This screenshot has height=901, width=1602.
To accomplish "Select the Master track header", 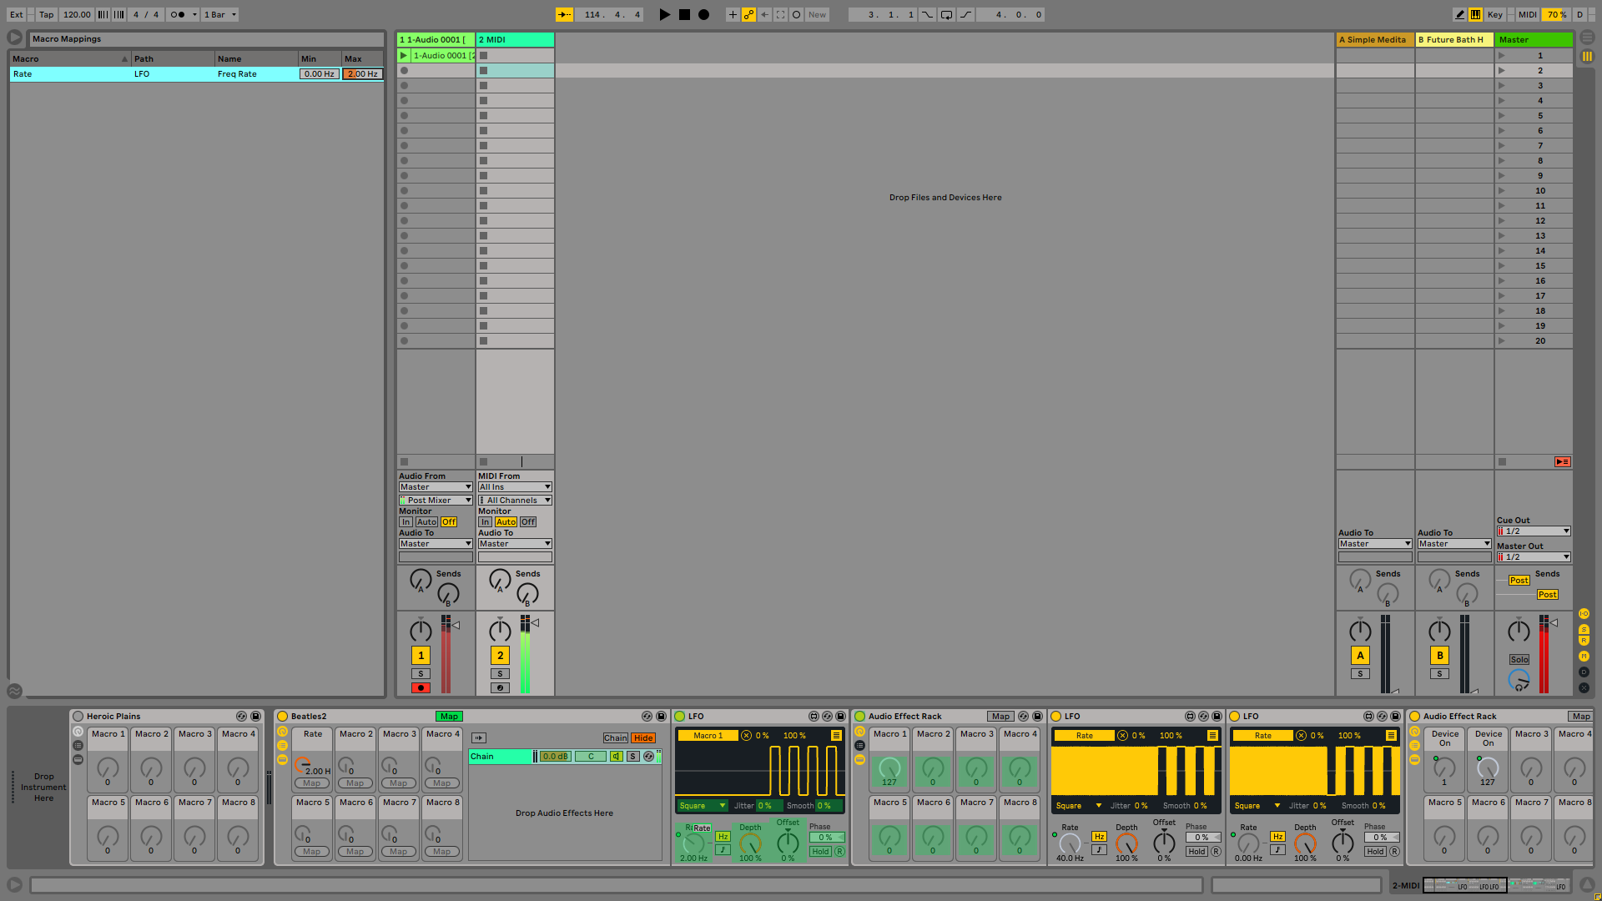I will click(1533, 39).
